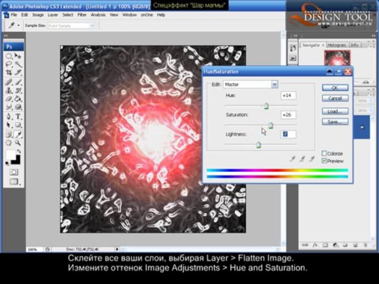The width and height of the screenshot is (379, 284).
Task: Swap foreground and background colors
Action: pos(19,151)
